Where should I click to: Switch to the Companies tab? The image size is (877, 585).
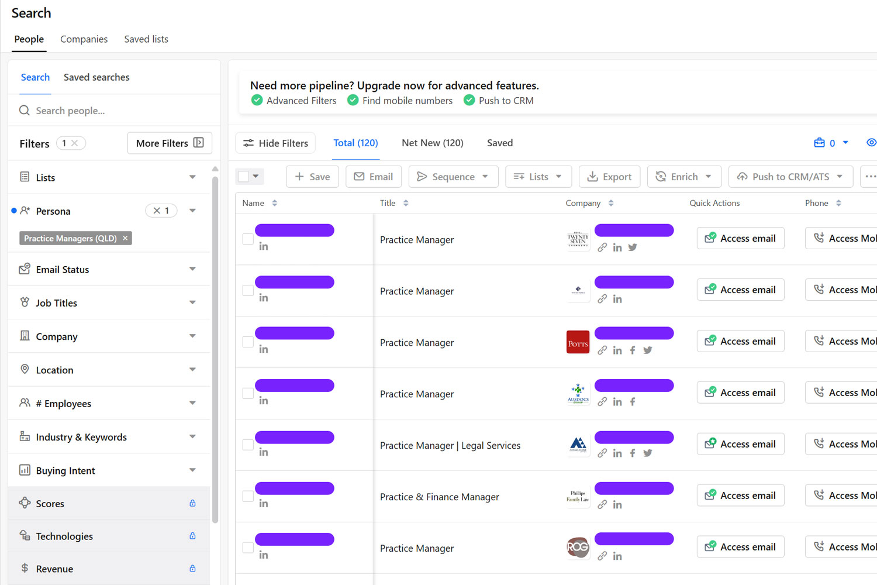coord(84,39)
